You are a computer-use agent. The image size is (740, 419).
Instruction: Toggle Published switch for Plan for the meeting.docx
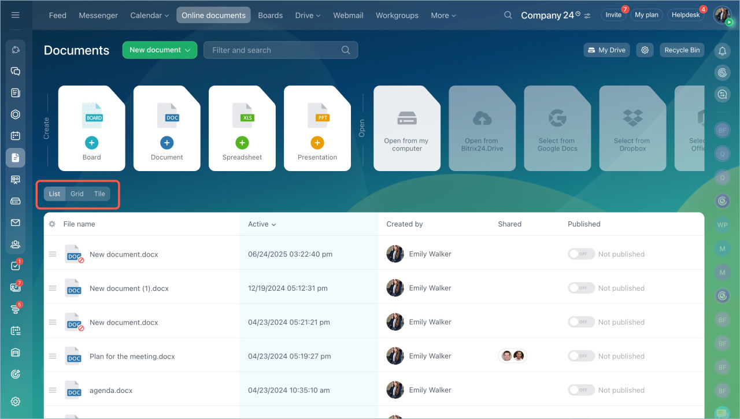click(580, 356)
